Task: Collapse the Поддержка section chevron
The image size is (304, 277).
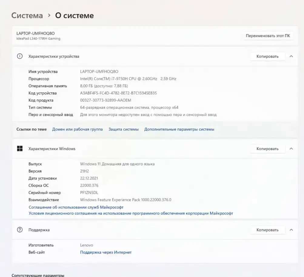Action: (x=291, y=230)
